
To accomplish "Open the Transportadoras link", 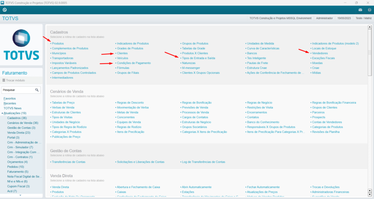I will click(62, 58).
